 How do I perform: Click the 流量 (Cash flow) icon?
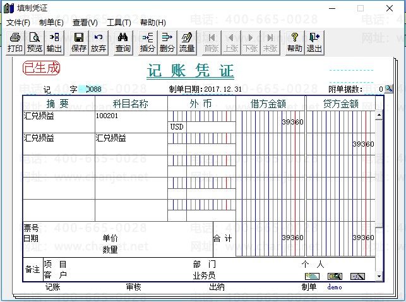pyautogui.click(x=187, y=42)
